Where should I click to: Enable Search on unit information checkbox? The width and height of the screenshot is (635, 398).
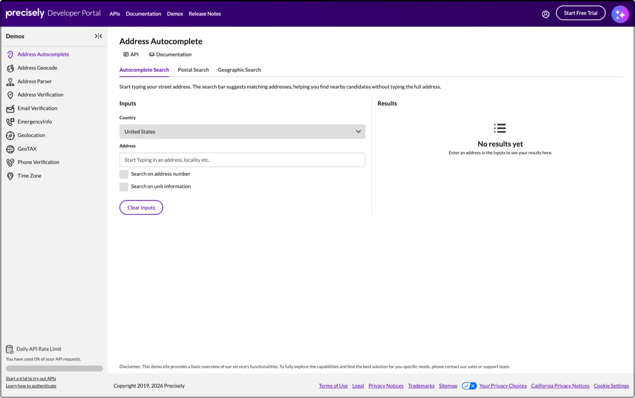pos(124,187)
